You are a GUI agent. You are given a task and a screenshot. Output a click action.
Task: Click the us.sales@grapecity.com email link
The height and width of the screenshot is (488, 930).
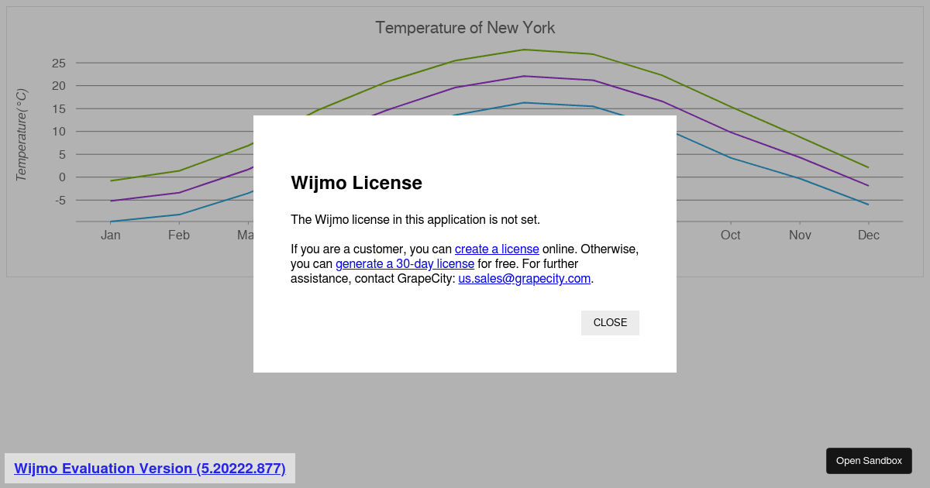(x=525, y=279)
